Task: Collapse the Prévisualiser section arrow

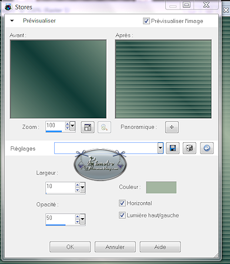Action: click(12, 21)
